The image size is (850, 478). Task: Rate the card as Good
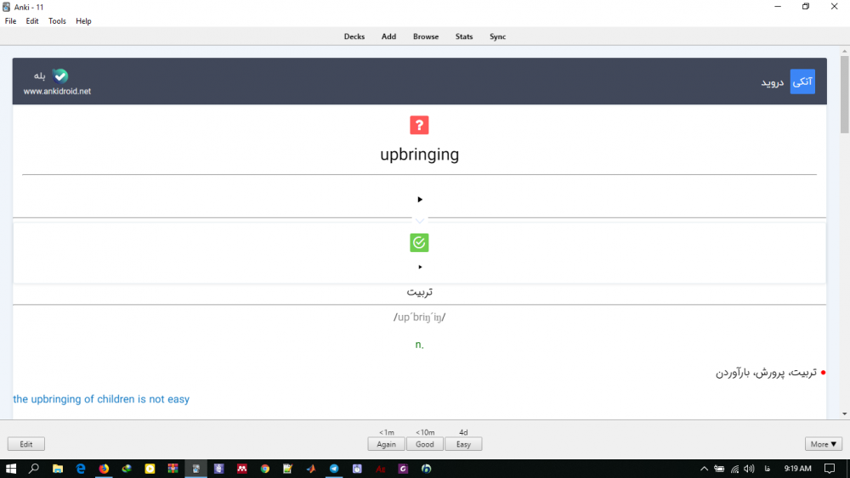pos(425,444)
